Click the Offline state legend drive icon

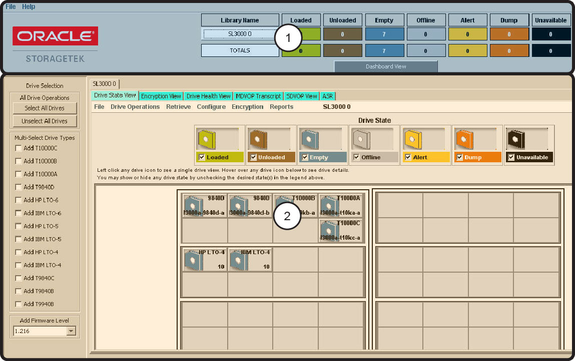[361, 139]
